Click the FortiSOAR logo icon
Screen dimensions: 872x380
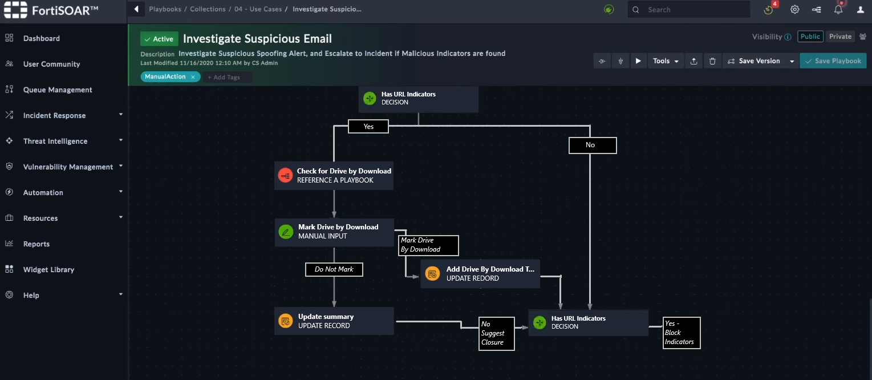[15, 10]
